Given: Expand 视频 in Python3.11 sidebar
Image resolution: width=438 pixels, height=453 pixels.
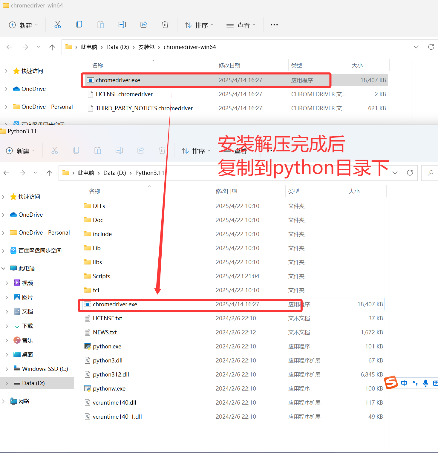Looking at the screenshot, I should (7, 283).
